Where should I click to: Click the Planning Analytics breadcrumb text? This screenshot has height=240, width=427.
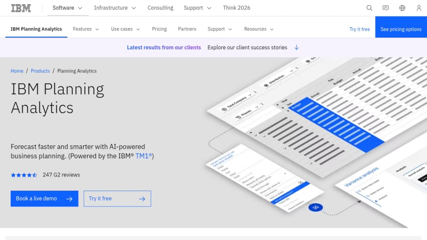pyautogui.click(x=77, y=71)
